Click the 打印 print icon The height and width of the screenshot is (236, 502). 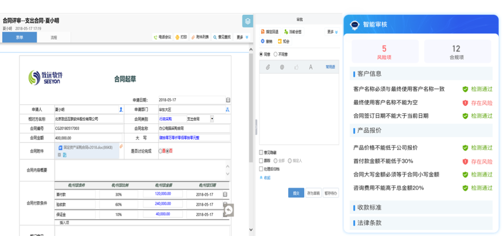[177, 37]
